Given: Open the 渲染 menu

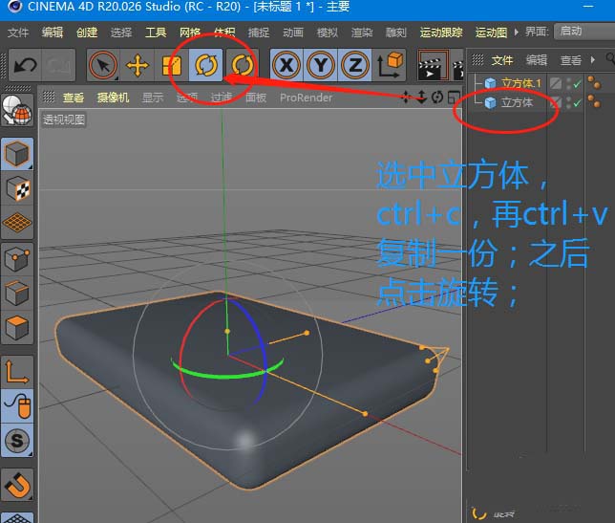Looking at the screenshot, I should tap(362, 33).
